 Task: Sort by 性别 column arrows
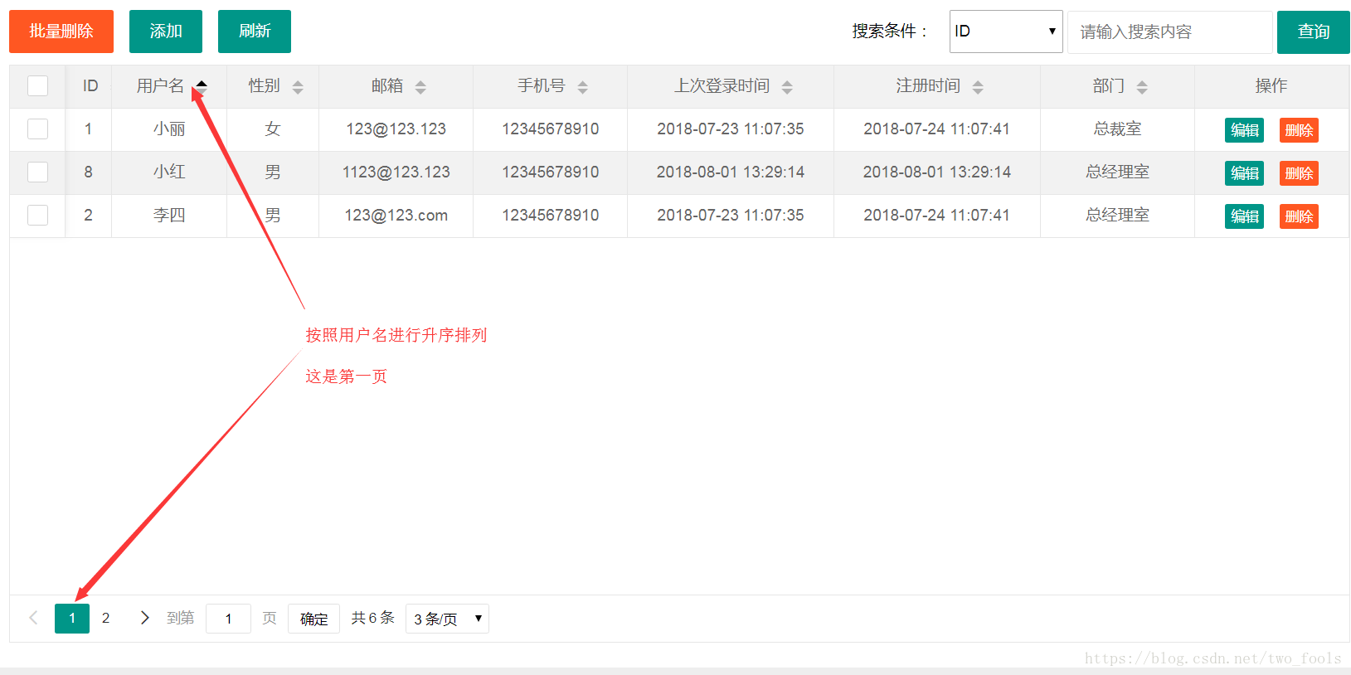[298, 87]
